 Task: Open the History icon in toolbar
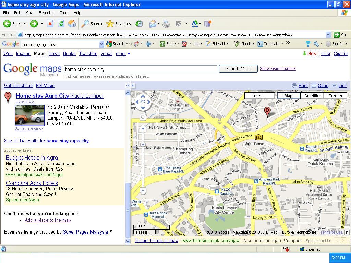tap(139, 24)
